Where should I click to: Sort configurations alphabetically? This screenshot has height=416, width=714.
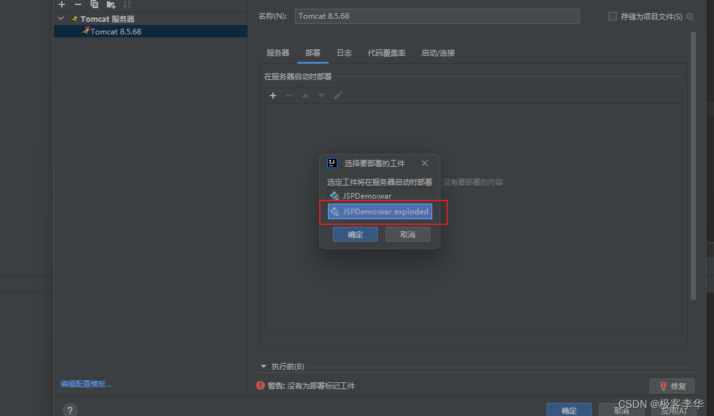(127, 4)
